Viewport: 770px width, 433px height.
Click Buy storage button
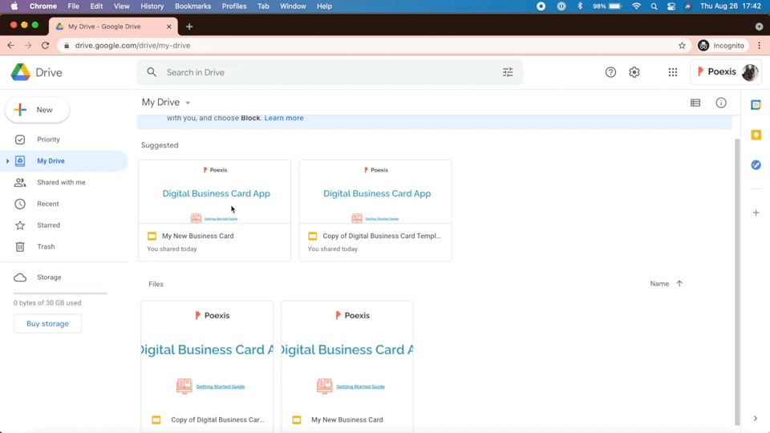(x=47, y=323)
